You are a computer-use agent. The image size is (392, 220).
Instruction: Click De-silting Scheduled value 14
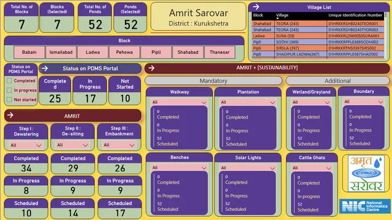coord(73,213)
